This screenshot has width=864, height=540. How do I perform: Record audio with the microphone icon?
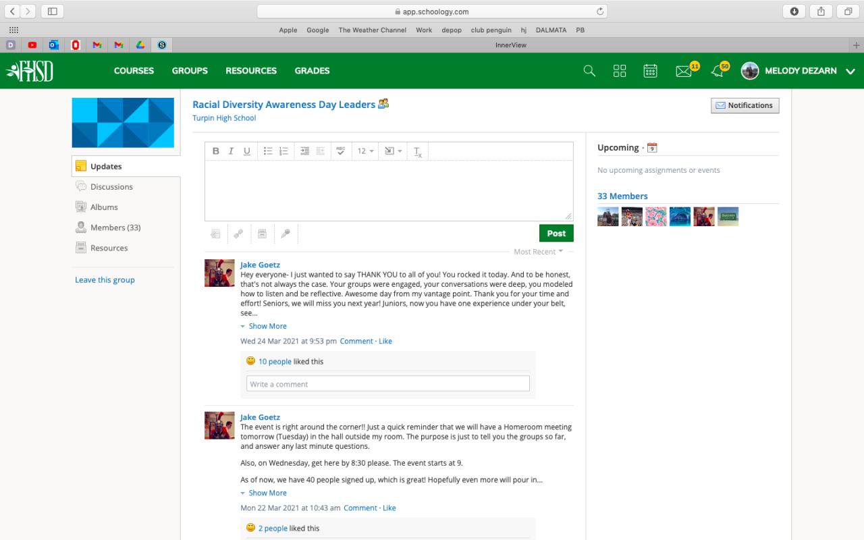tap(286, 234)
